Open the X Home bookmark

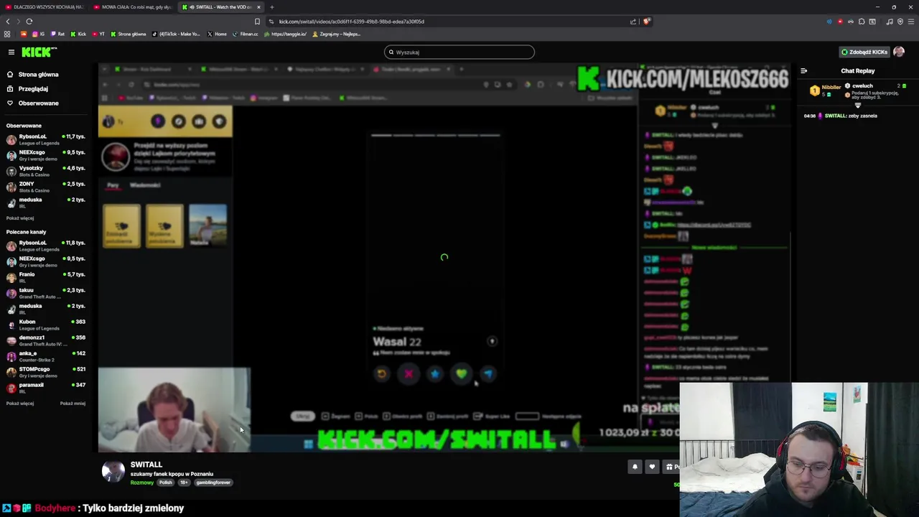click(x=217, y=34)
